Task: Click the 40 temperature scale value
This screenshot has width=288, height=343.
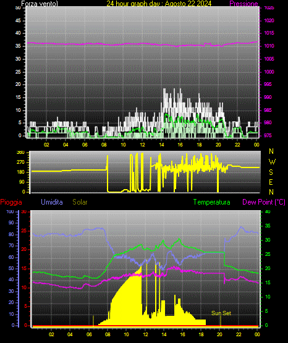Action: click(x=268, y=211)
